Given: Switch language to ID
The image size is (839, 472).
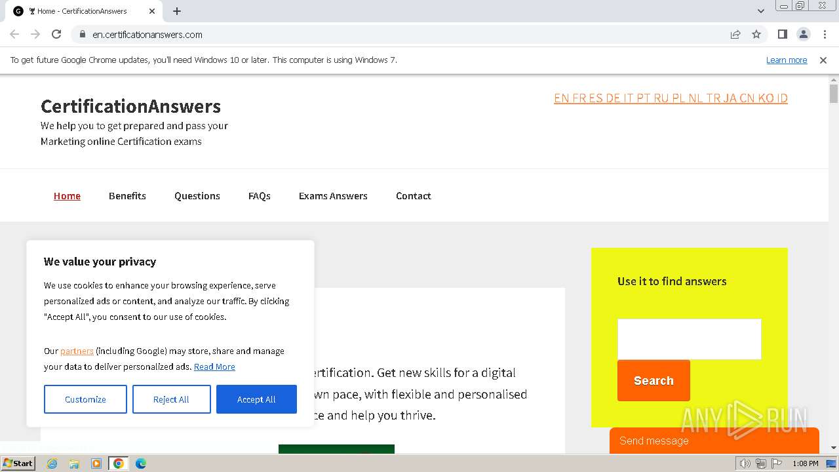Looking at the screenshot, I should coord(781,98).
